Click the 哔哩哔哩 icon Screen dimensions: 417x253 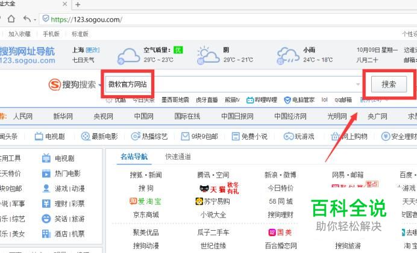(250, 100)
